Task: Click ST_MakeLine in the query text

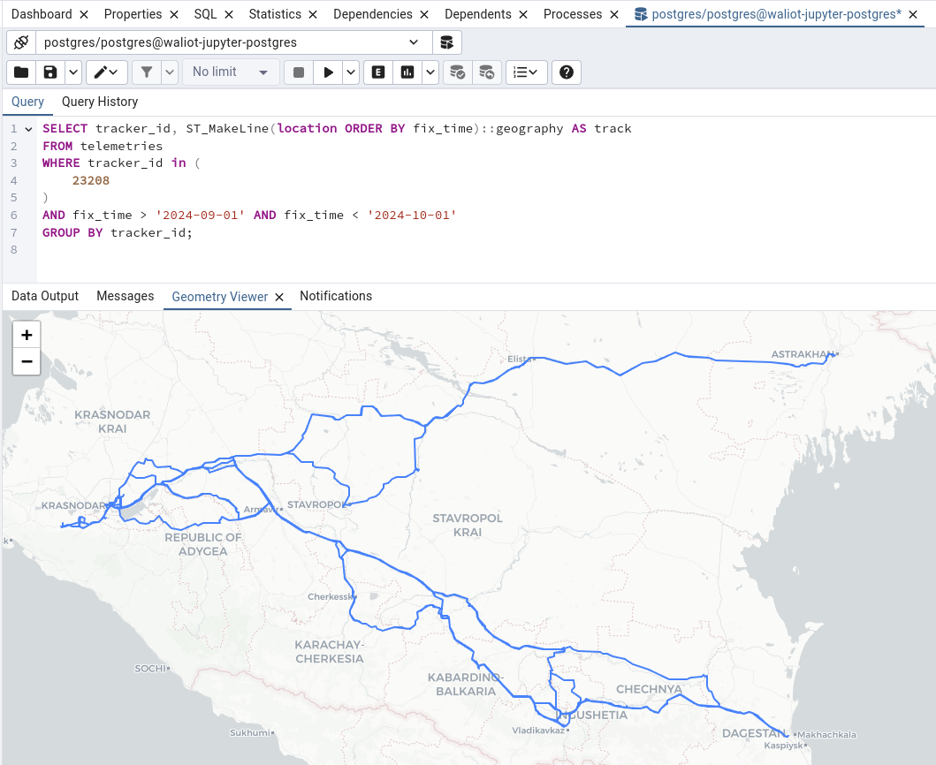Action: coord(227,128)
